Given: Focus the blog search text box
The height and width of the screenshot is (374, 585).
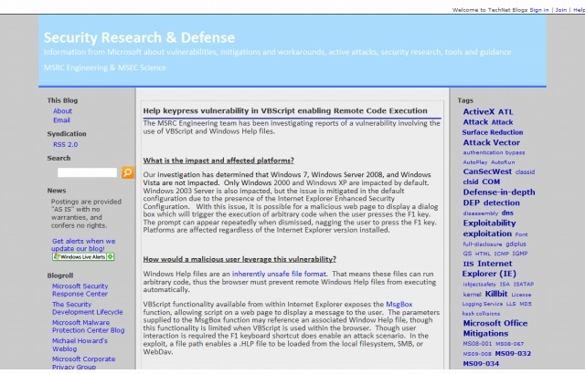Looking at the screenshot, I should click(88, 172).
